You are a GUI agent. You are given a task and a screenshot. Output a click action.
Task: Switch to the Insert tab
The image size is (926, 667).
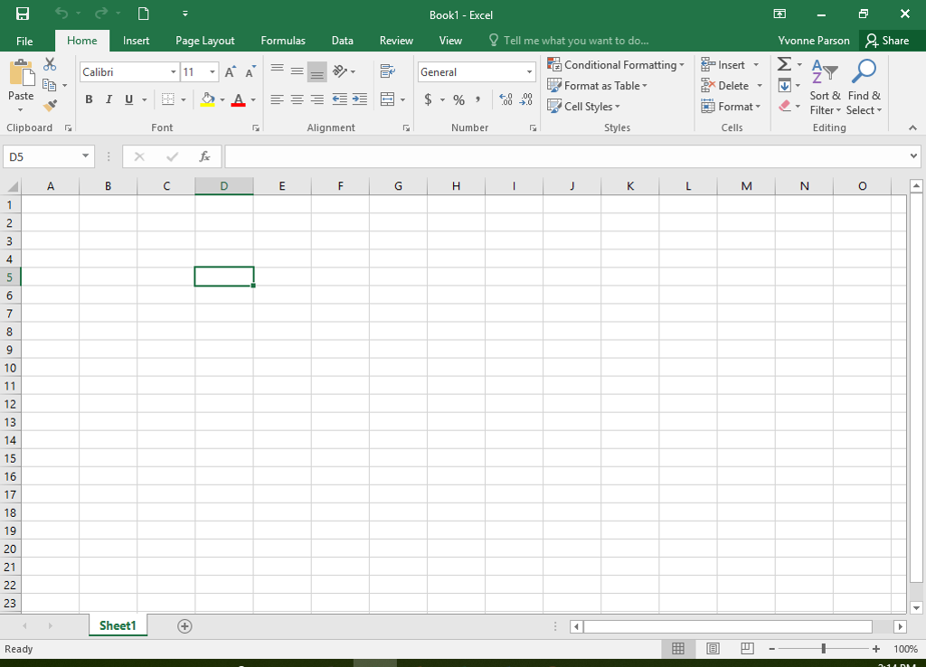(x=136, y=41)
